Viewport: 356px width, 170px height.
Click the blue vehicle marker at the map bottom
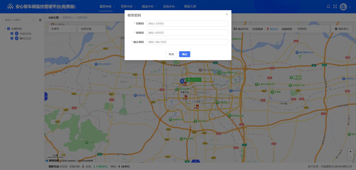[x=195, y=161]
